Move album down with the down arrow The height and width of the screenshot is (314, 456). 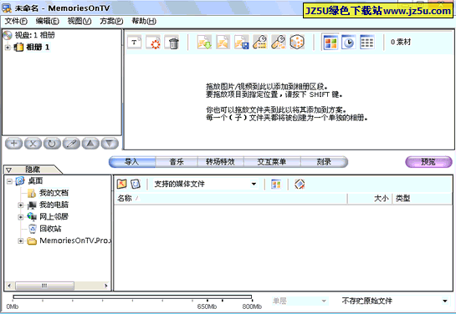(110, 144)
